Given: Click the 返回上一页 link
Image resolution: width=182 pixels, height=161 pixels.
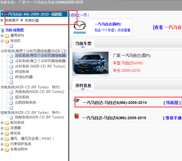Looking at the screenshot, I should click(79, 15).
